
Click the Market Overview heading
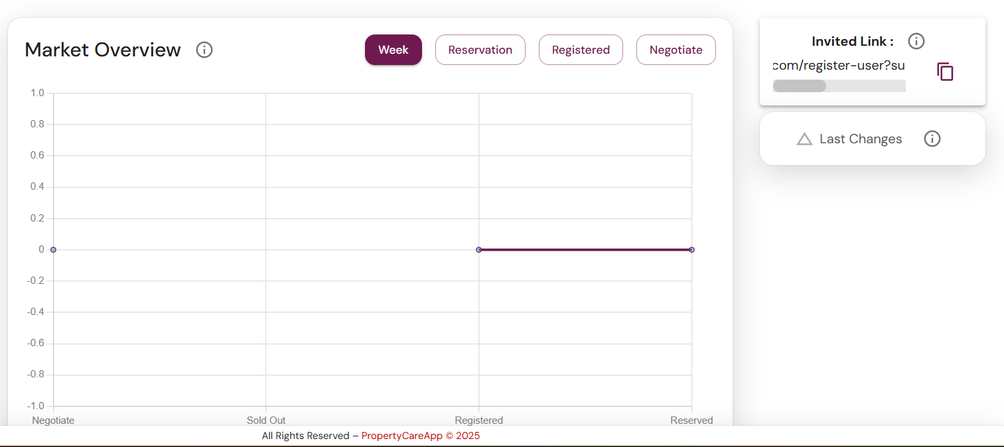(103, 50)
